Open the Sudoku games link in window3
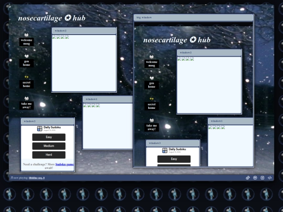The width and height of the screenshot is (283, 212). coord(64,164)
